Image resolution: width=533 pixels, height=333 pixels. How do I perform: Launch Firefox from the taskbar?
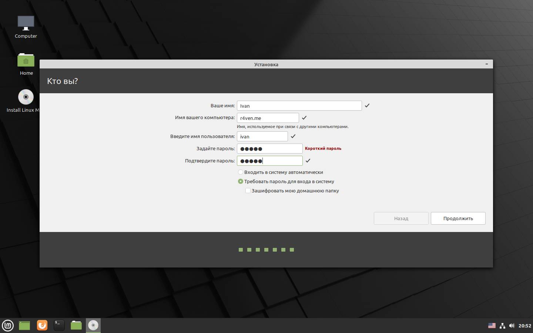point(42,326)
